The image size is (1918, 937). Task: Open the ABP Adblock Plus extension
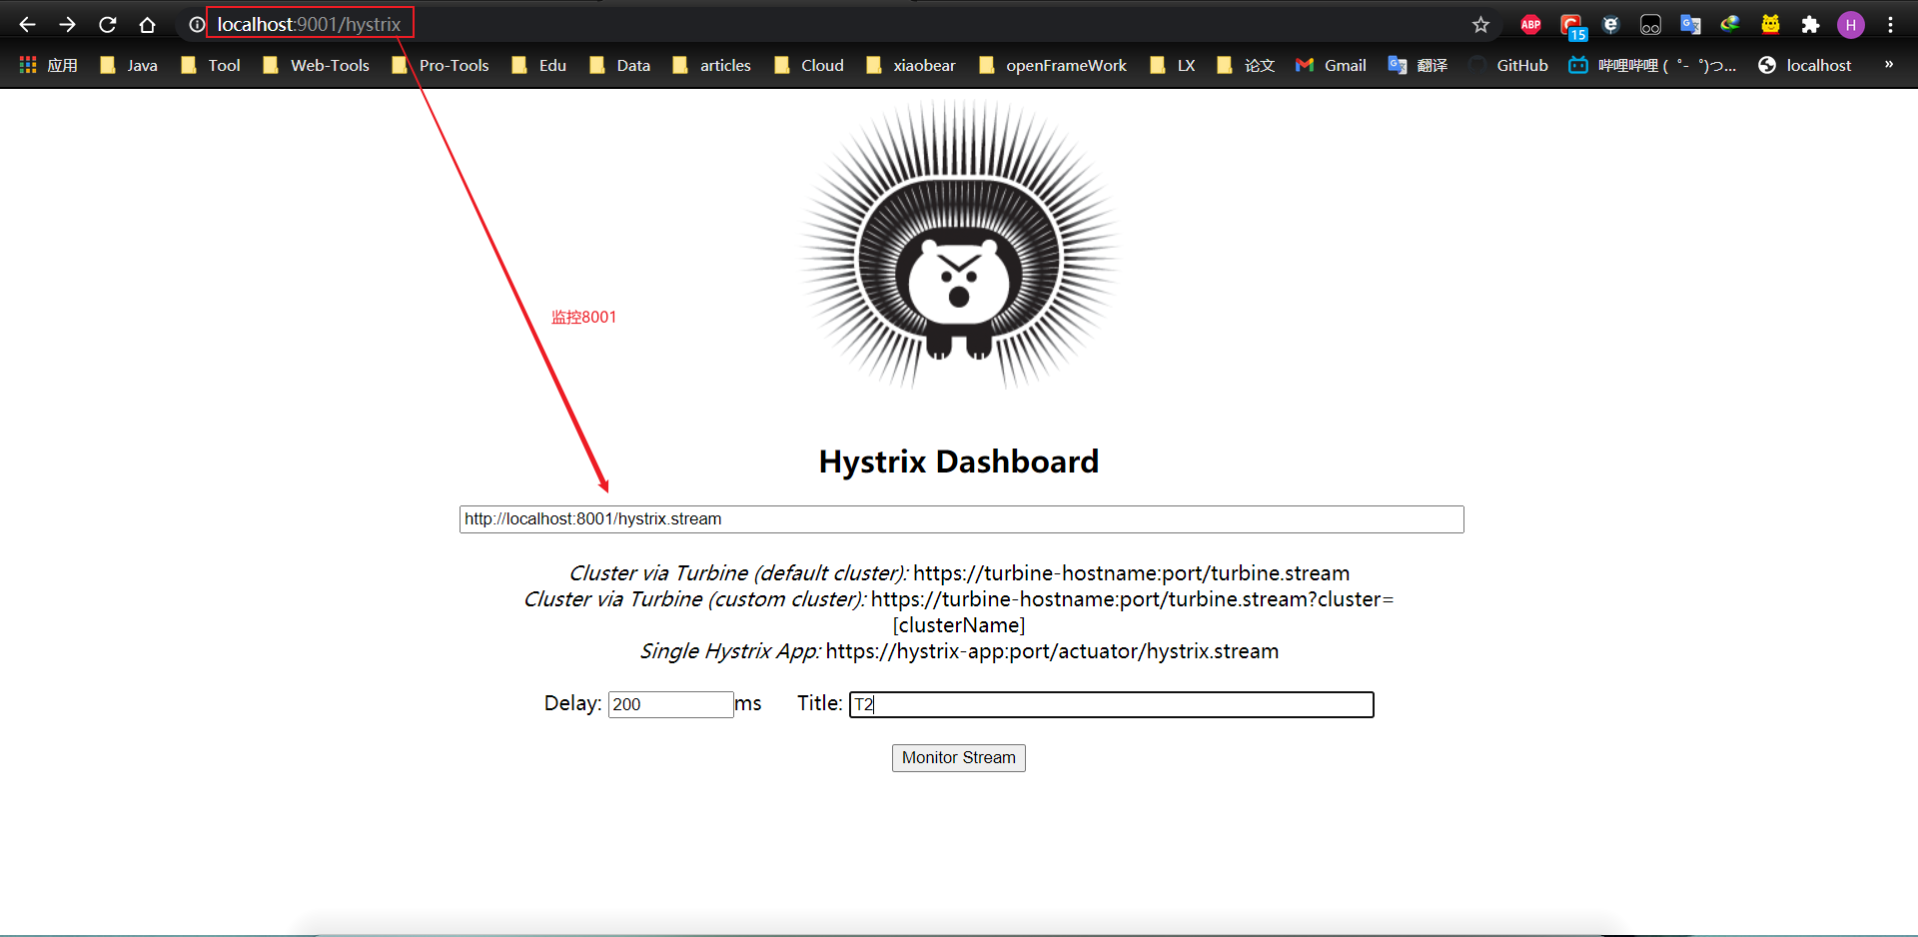tap(1530, 25)
